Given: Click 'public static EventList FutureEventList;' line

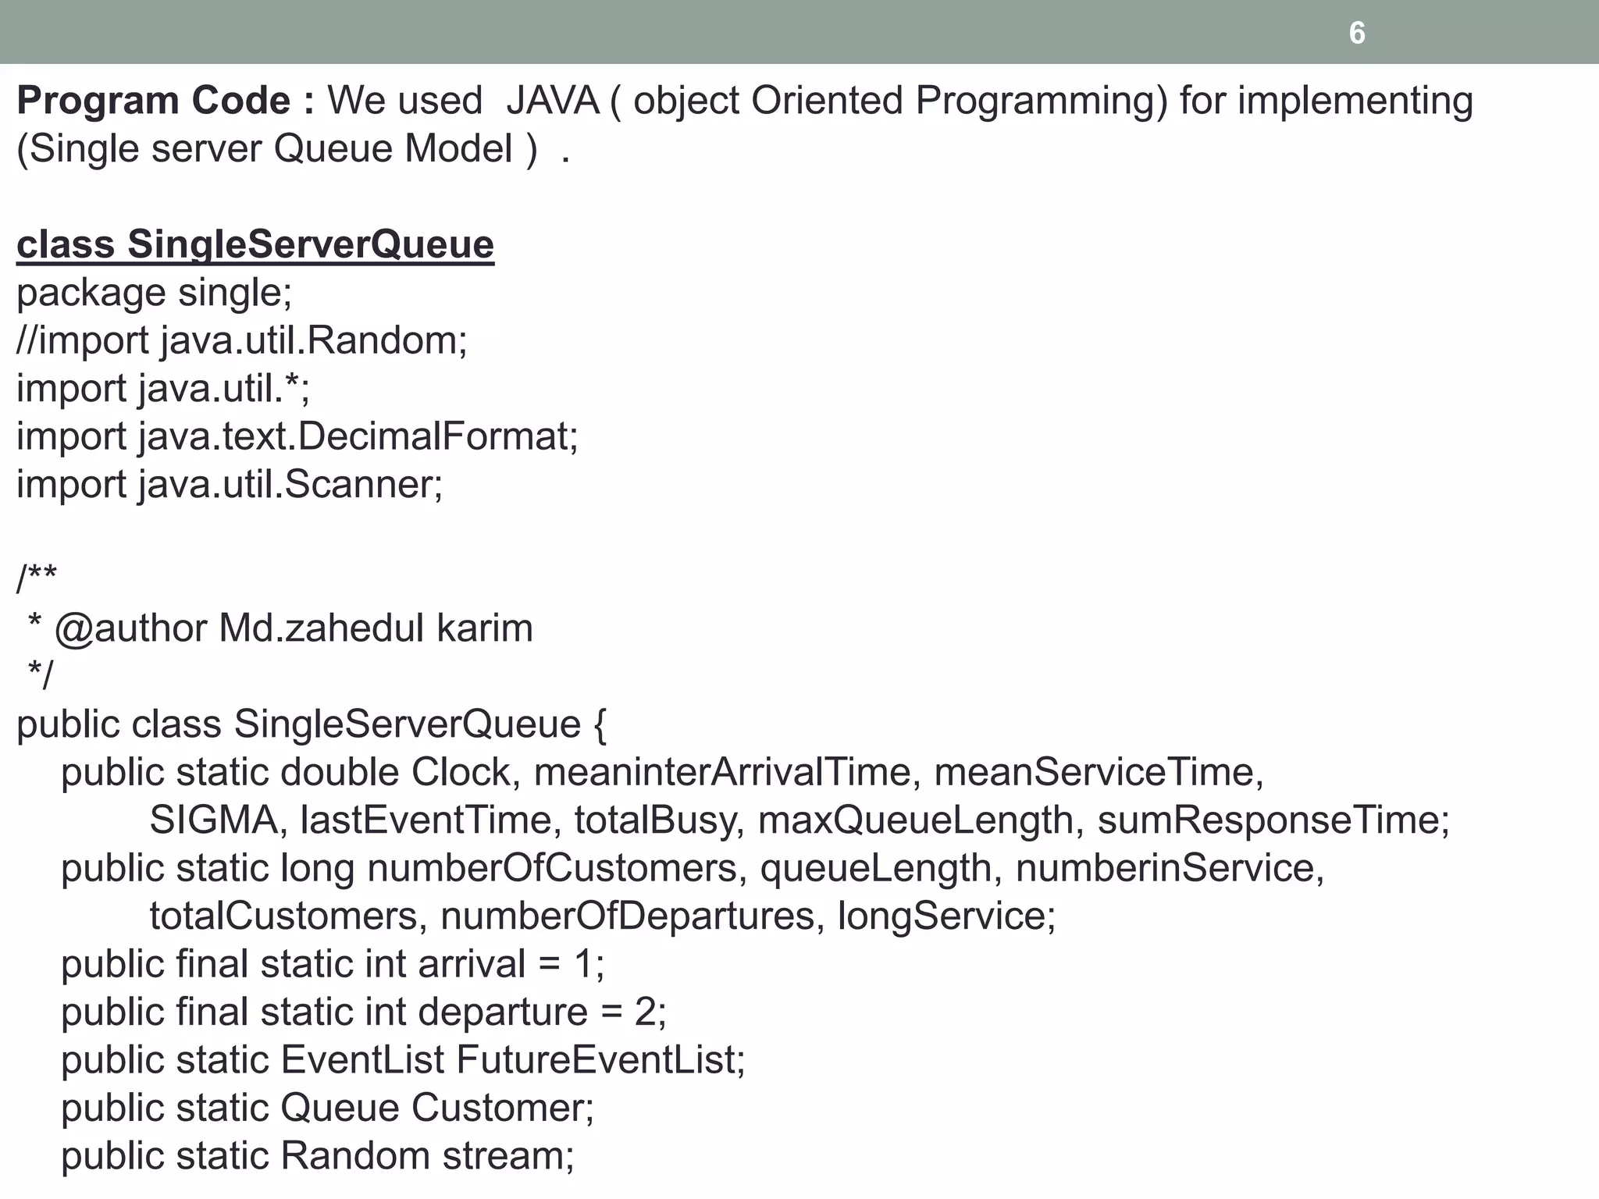Looking at the screenshot, I should pyautogui.click(x=403, y=1061).
